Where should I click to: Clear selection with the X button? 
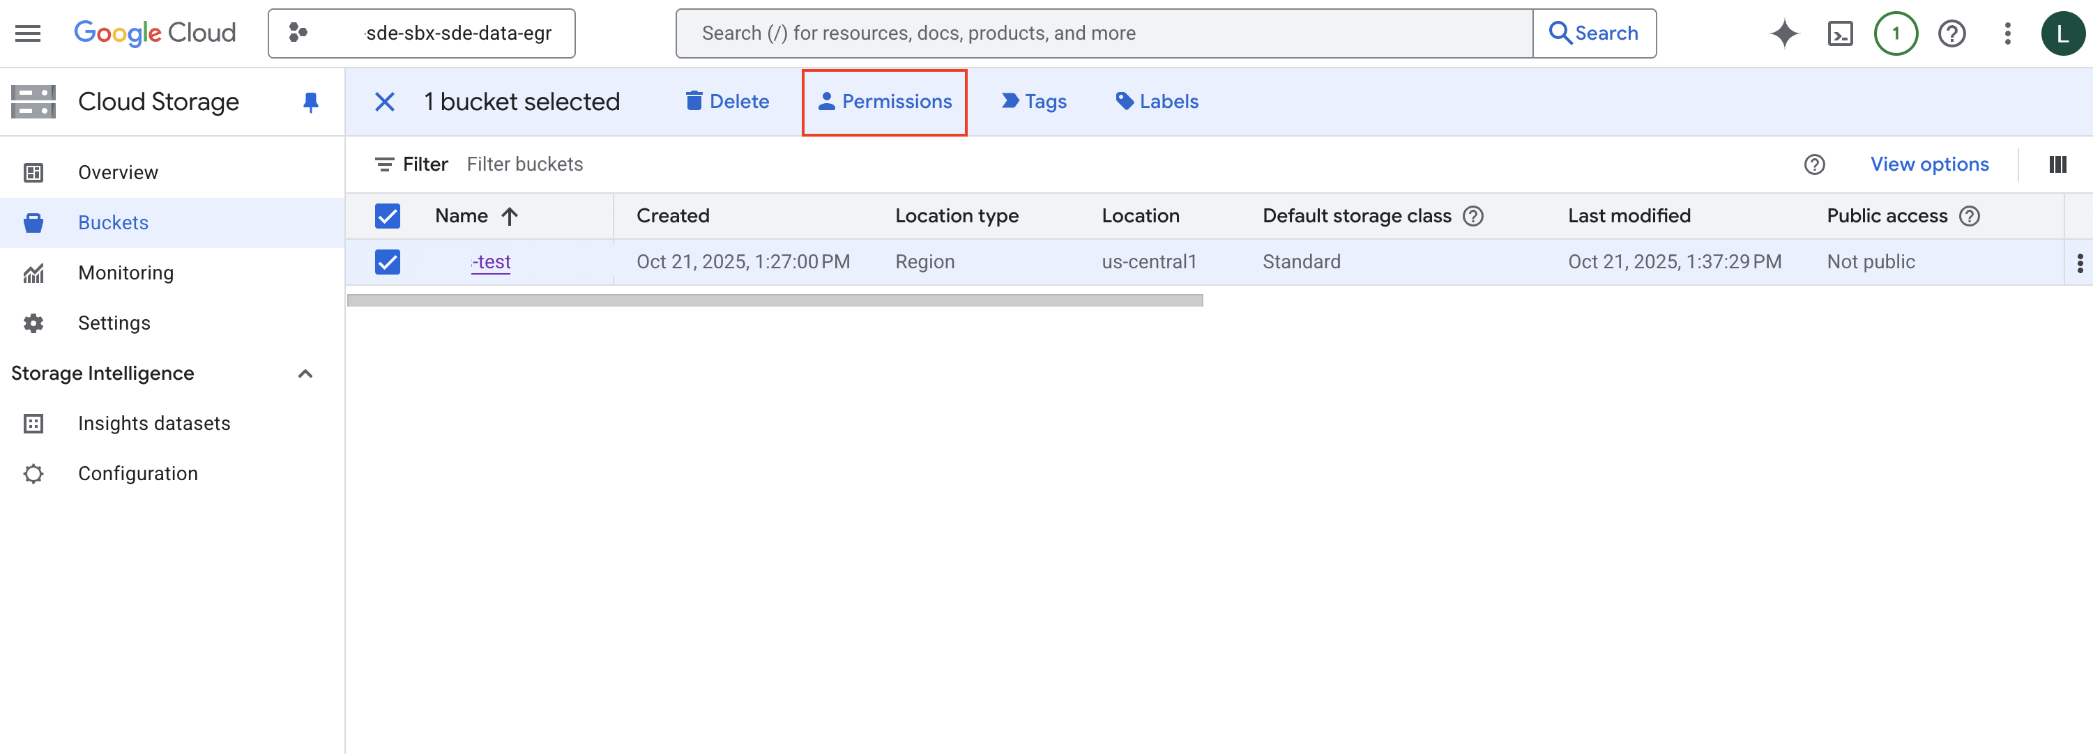(384, 102)
